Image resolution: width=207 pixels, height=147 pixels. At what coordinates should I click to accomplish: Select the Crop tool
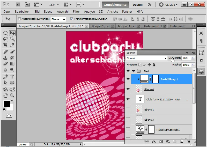[x=5, y=45]
